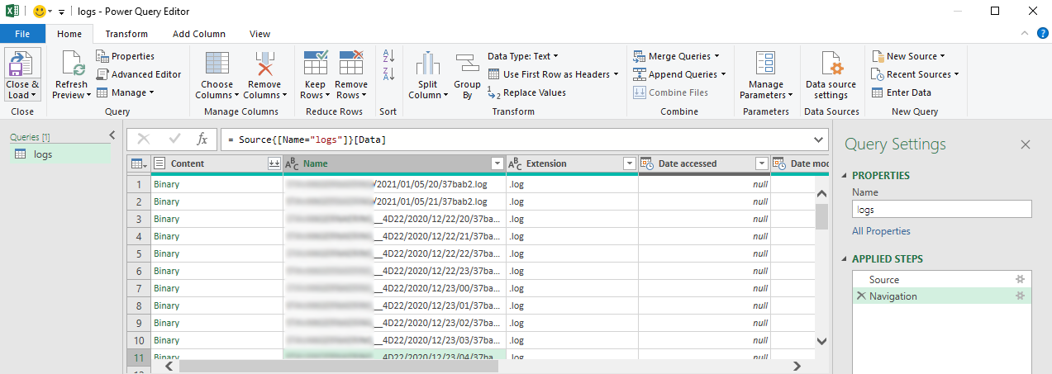Open query Properties
The image size is (1052, 374).
pos(126,56)
